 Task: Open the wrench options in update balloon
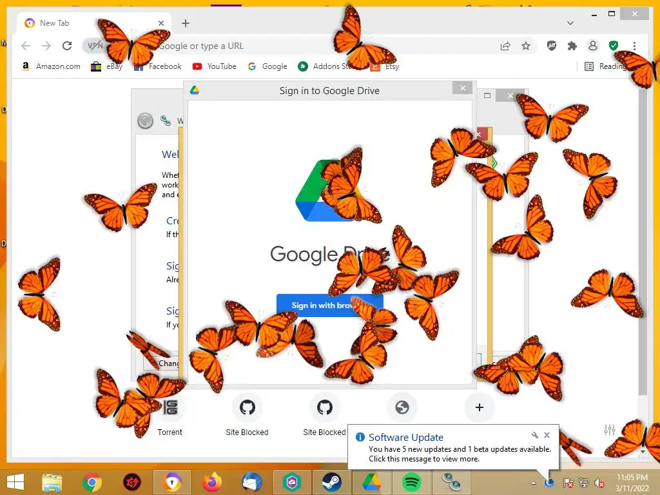coord(534,435)
